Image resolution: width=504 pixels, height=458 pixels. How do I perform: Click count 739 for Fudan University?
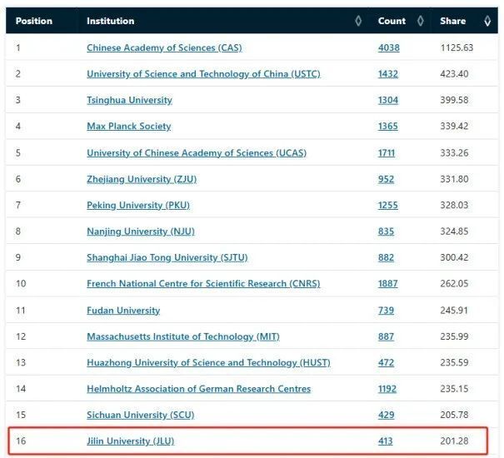coord(386,311)
